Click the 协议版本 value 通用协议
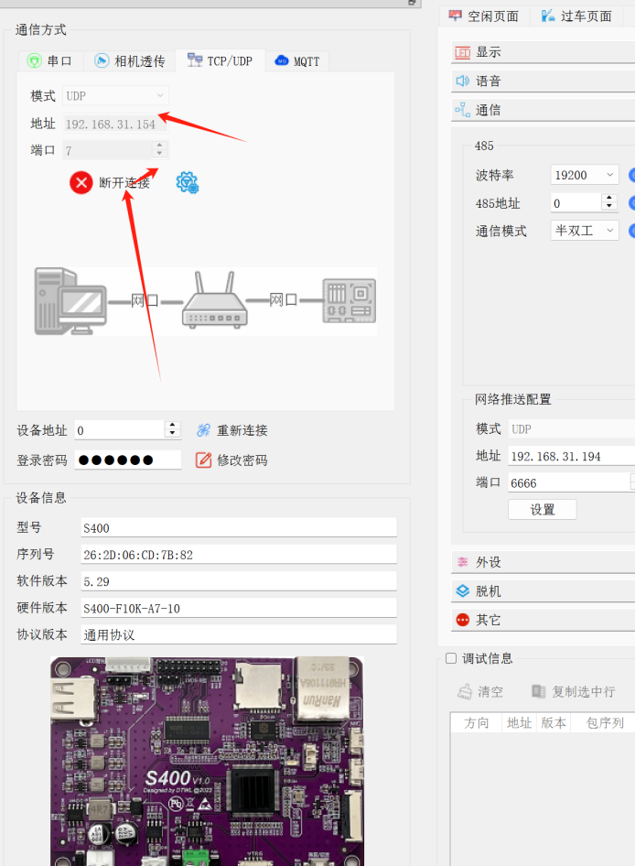Viewport: 635px width, 866px height. (x=239, y=634)
